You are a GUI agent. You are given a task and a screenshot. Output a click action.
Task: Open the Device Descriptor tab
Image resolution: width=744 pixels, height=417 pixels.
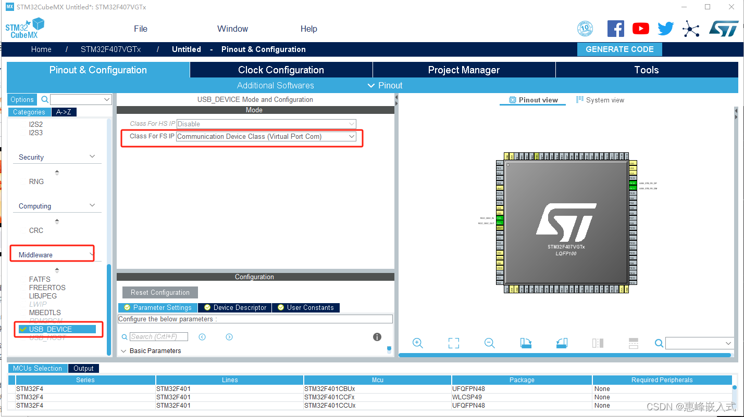[x=234, y=307]
